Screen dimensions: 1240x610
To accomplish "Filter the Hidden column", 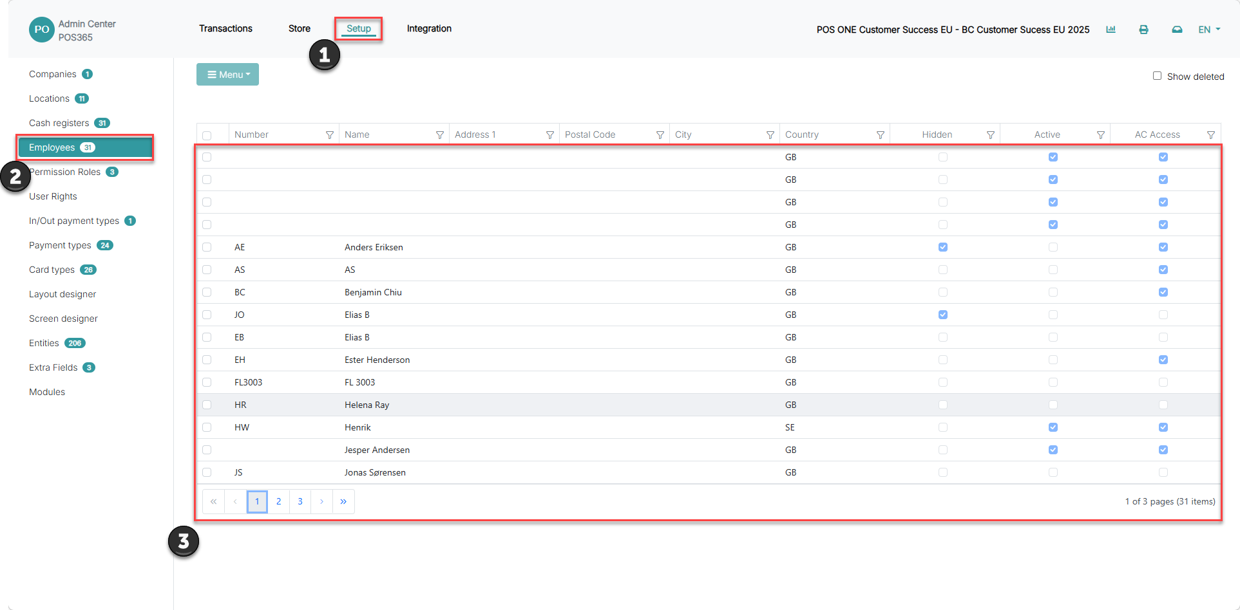I will click(x=991, y=135).
